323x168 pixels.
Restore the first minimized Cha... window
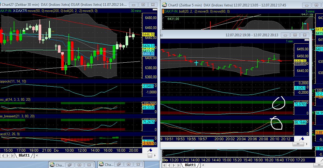point(70,165)
